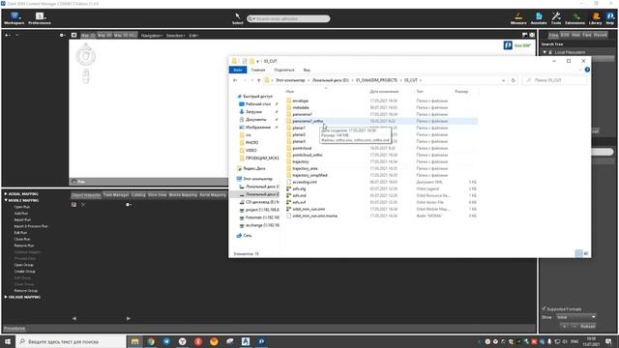Click the map compass rotation control
Viewport: 619px width, 348px height.
click(x=86, y=55)
